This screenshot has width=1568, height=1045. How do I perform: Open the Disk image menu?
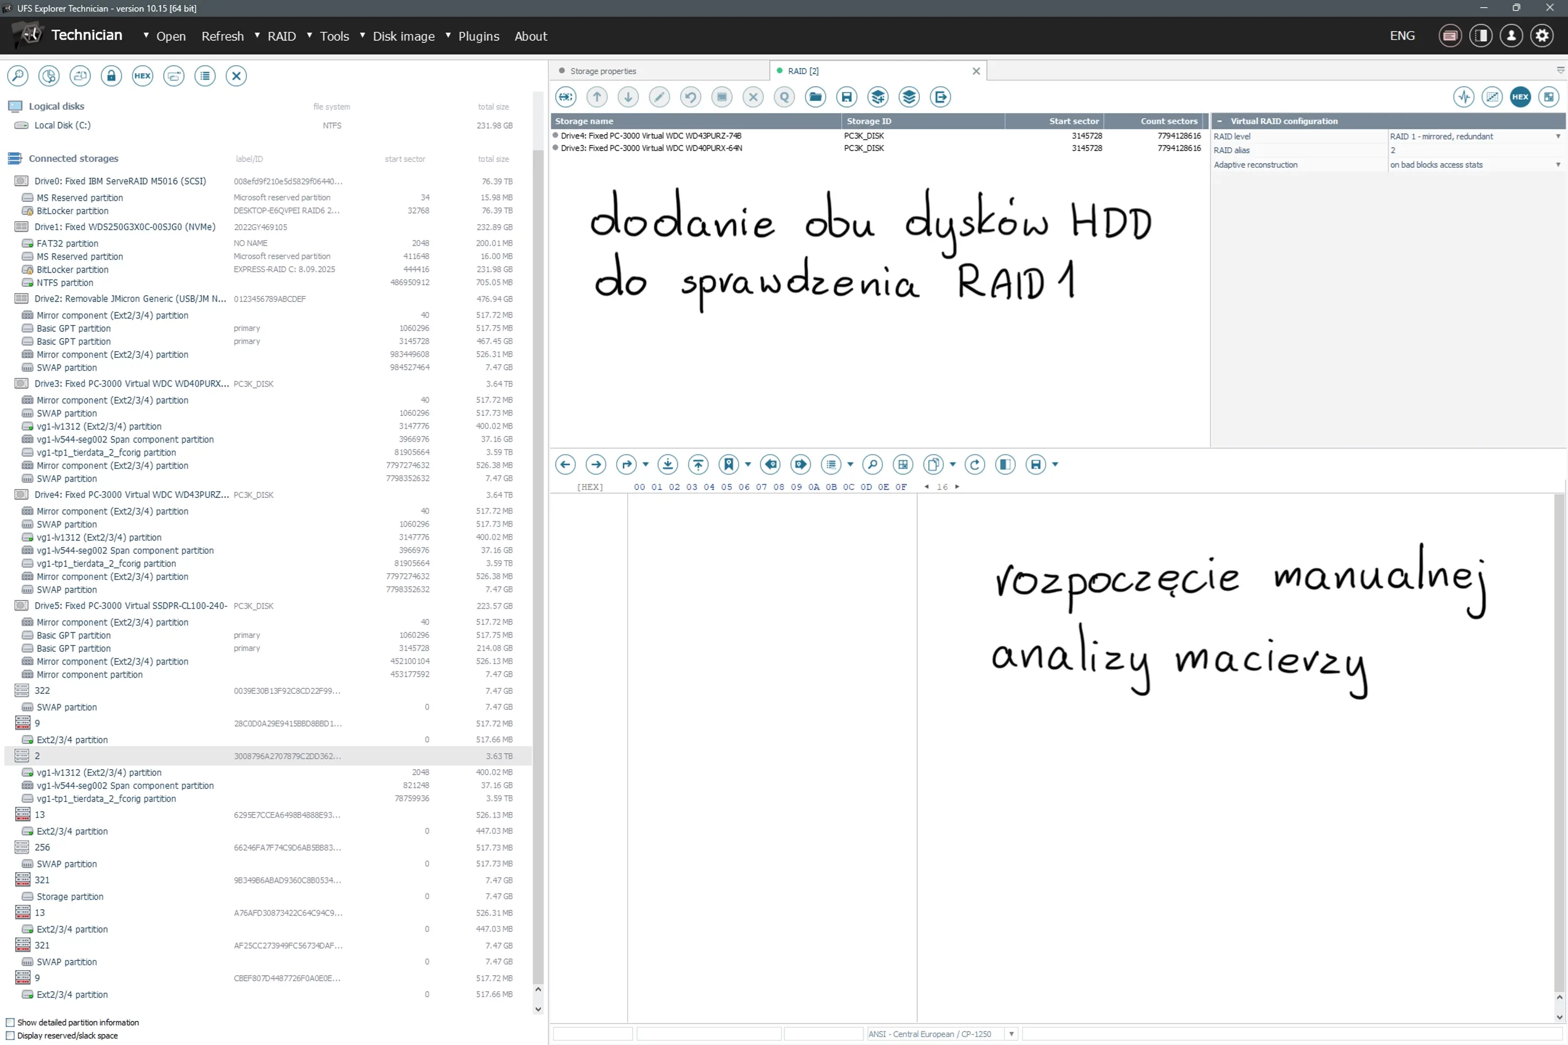tap(403, 36)
